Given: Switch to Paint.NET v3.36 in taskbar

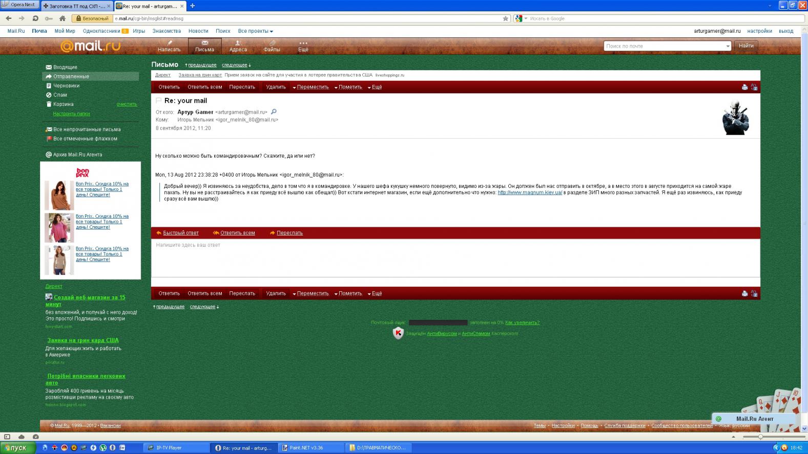Looking at the screenshot, I should 311,448.
